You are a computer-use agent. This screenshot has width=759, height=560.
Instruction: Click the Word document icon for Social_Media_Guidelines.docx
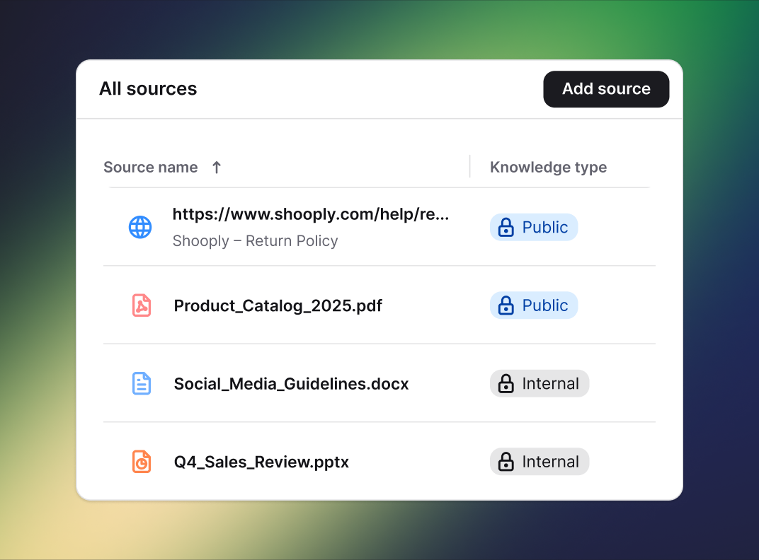[141, 383]
